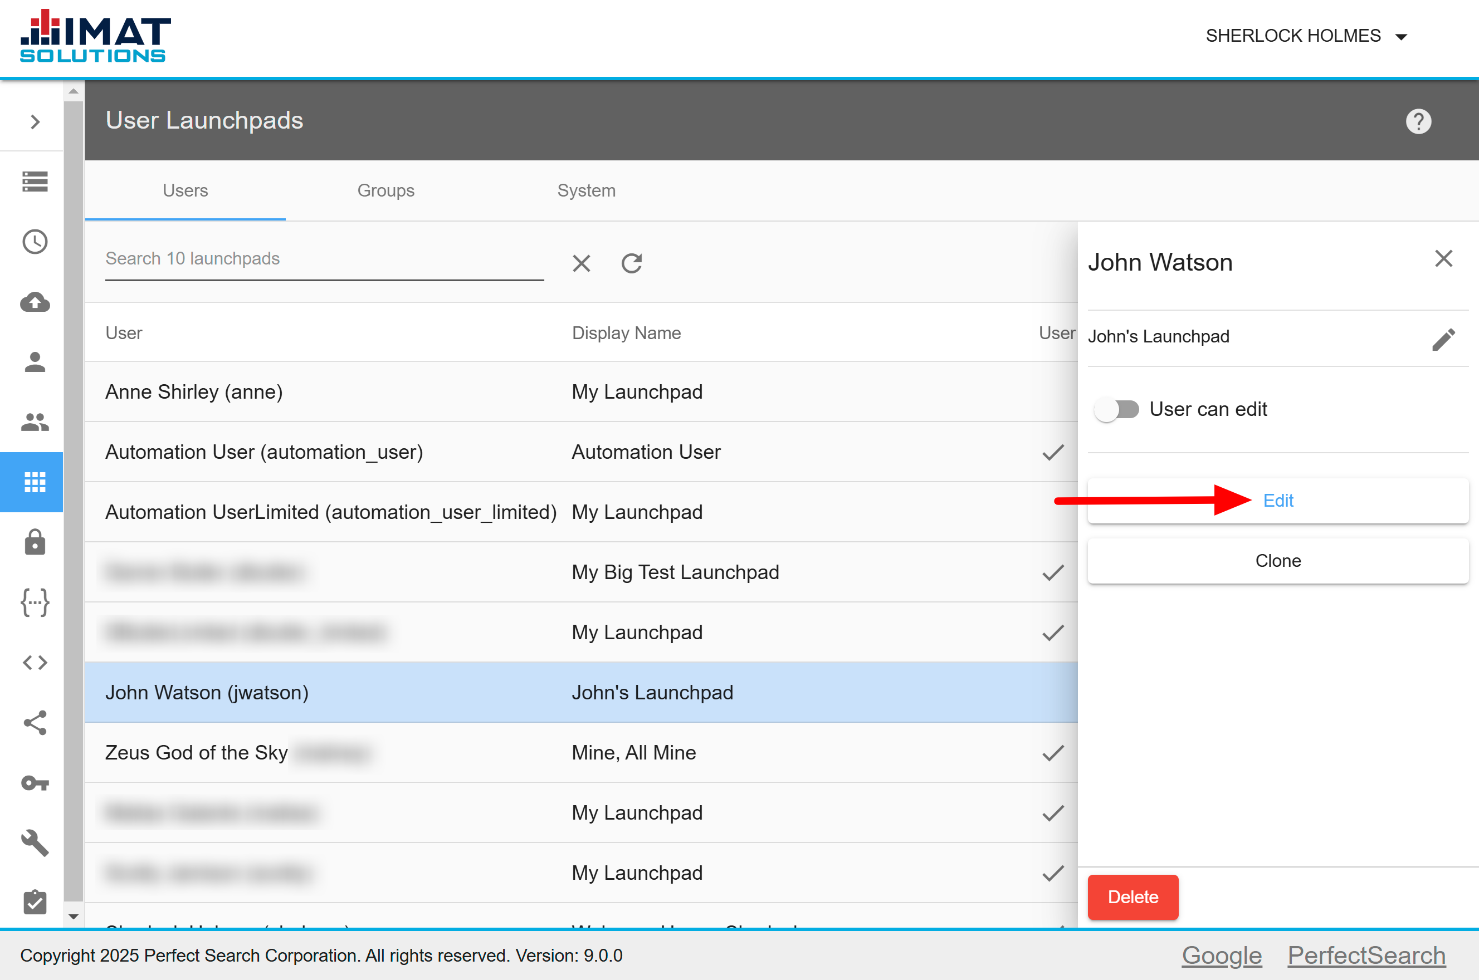Sort by the Display Name column header
The height and width of the screenshot is (980, 1479).
pyautogui.click(x=626, y=333)
